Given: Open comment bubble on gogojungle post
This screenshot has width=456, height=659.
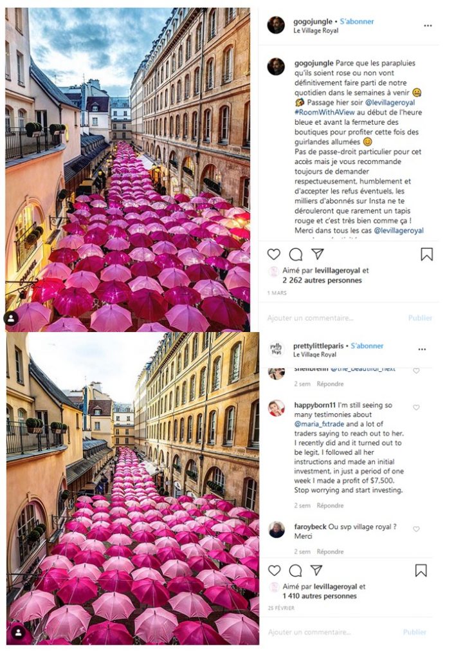Looking at the screenshot, I should [x=296, y=254].
